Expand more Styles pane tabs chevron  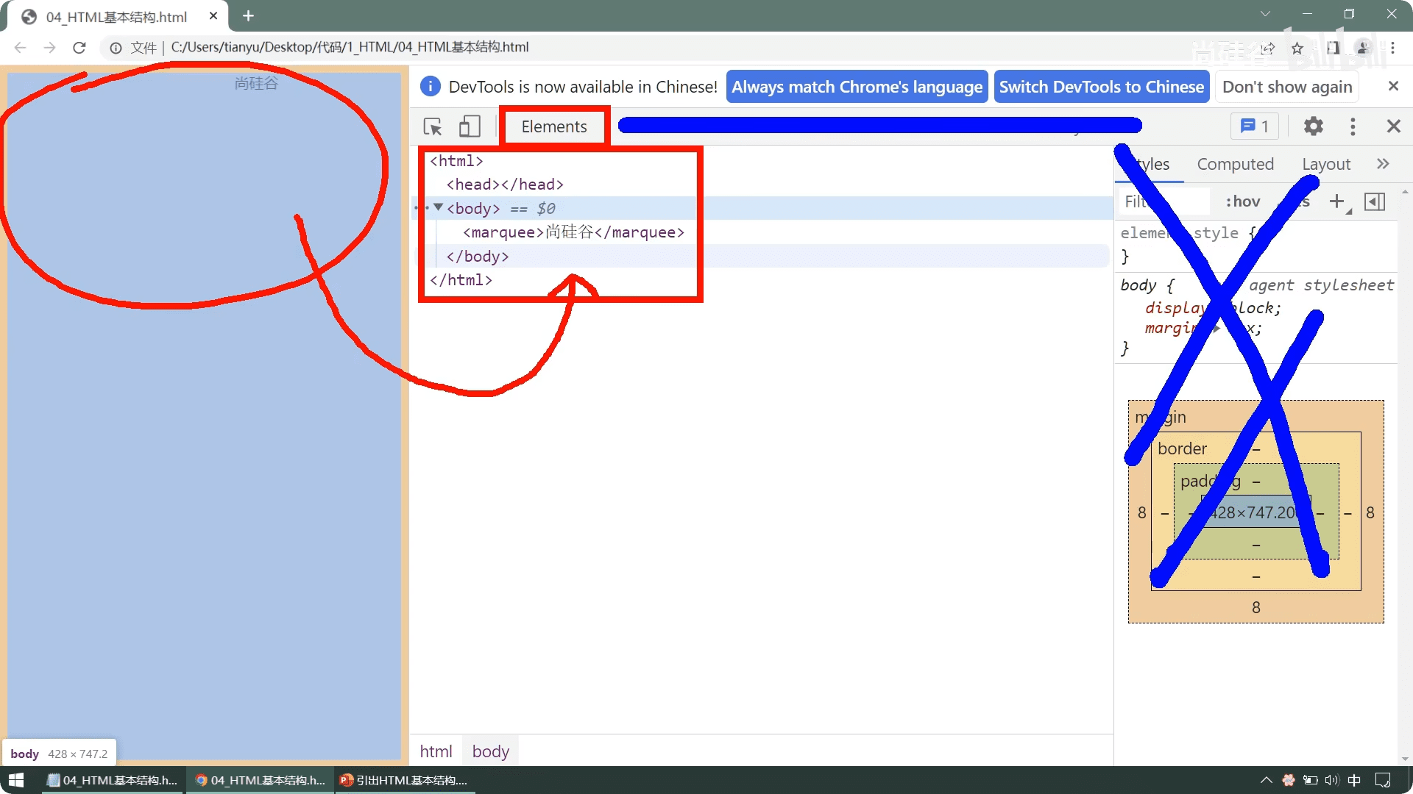point(1383,164)
